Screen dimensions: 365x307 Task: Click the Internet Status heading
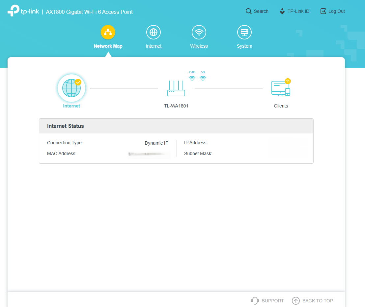coord(66,126)
